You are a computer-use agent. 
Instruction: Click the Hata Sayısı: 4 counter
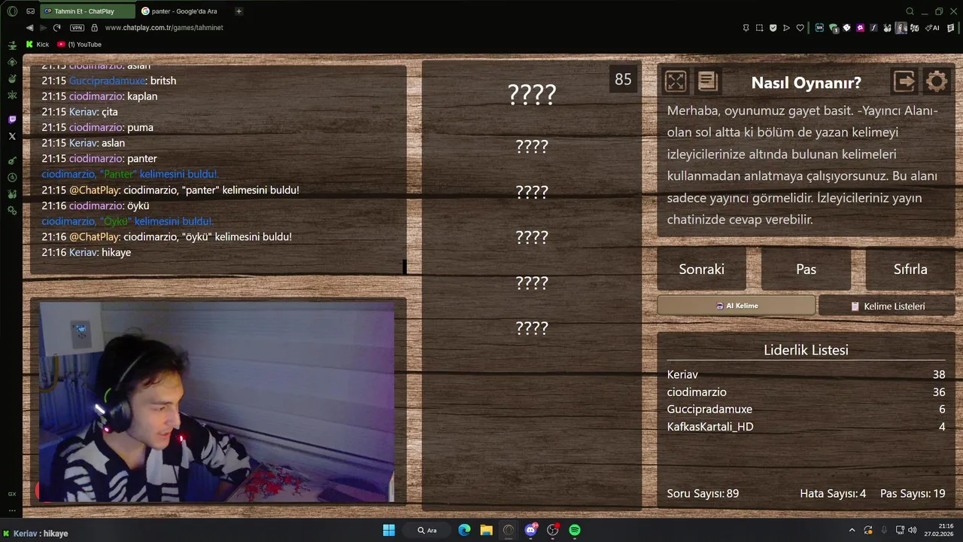click(833, 494)
